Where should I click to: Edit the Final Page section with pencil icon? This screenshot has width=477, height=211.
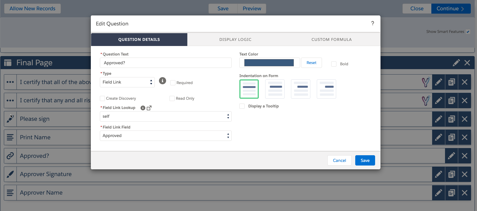coord(456,63)
